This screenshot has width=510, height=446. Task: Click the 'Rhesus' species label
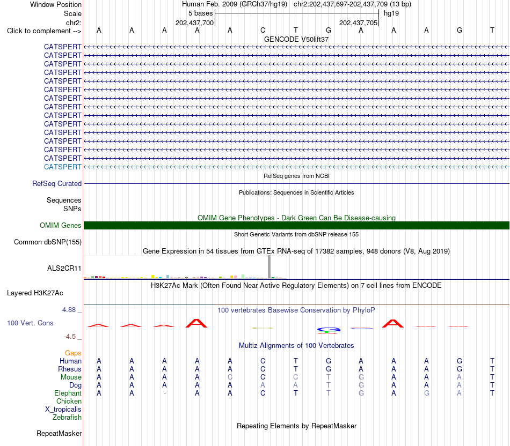coord(70,369)
